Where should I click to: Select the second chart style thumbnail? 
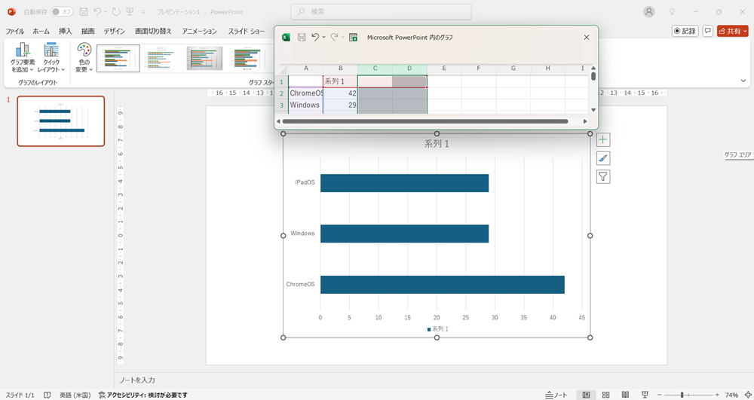[x=161, y=59]
